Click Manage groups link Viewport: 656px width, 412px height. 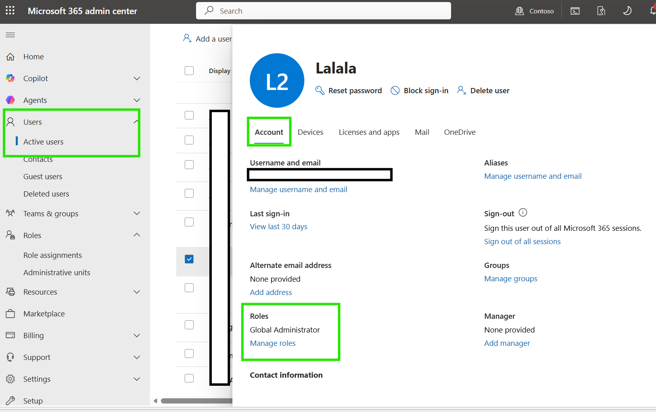pyautogui.click(x=511, y=278)
